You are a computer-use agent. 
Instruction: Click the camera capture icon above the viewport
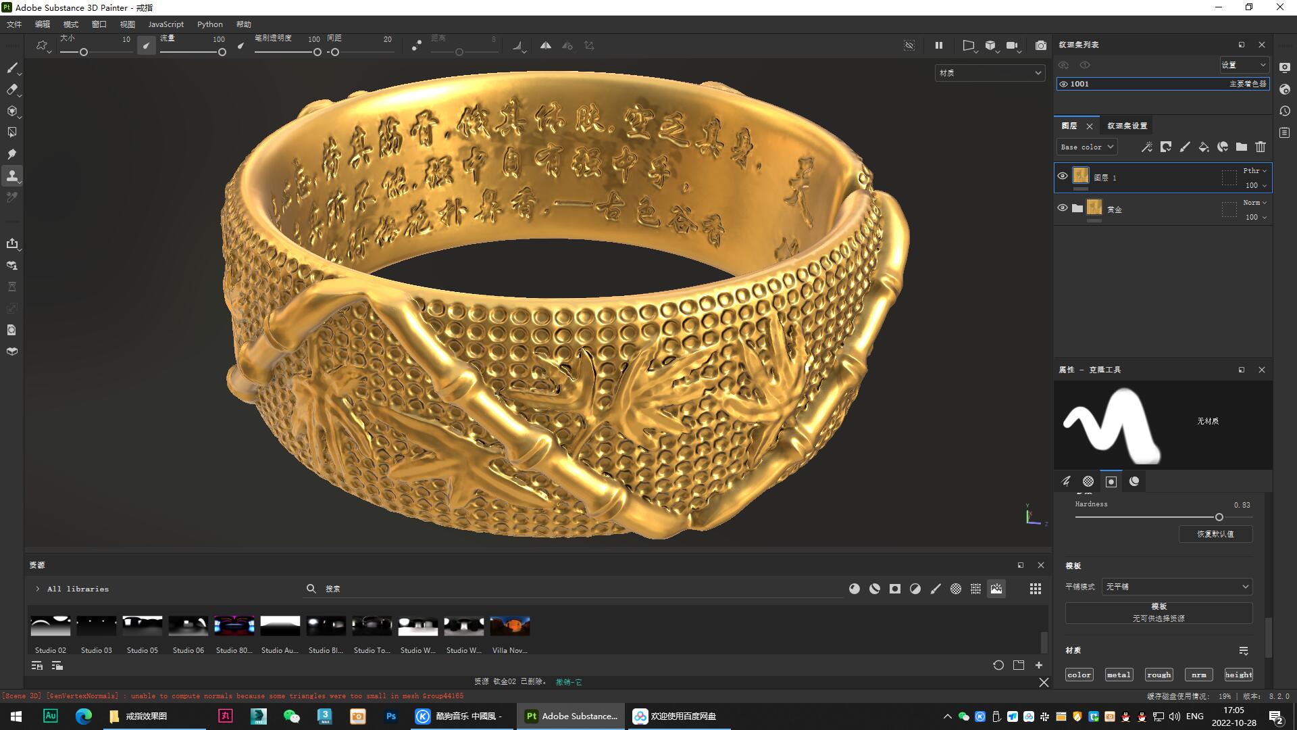pos(1041,45)
